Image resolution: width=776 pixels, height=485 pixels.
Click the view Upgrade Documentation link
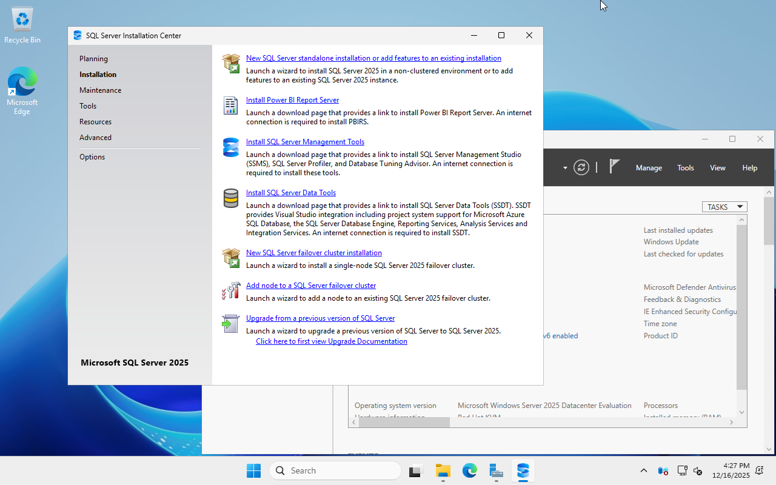[x=331, y=341]
